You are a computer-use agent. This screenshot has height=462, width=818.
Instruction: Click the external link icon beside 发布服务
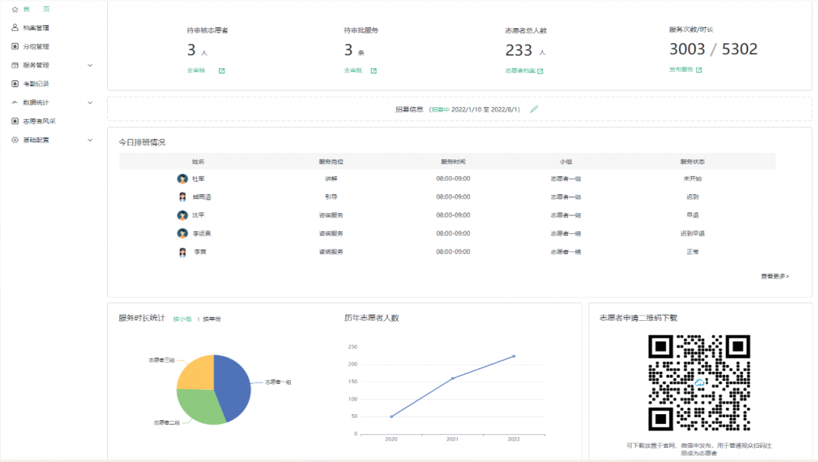point(699,70)
